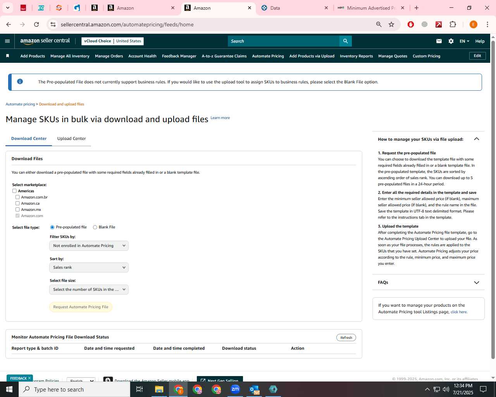Open the tab search dropdown arrow

click(x=8, y=8)
